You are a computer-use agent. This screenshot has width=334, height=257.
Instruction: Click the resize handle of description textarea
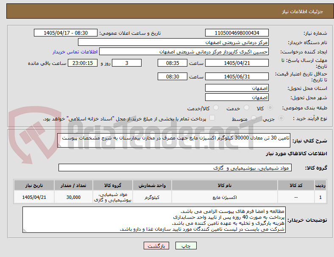coord(59,145)
